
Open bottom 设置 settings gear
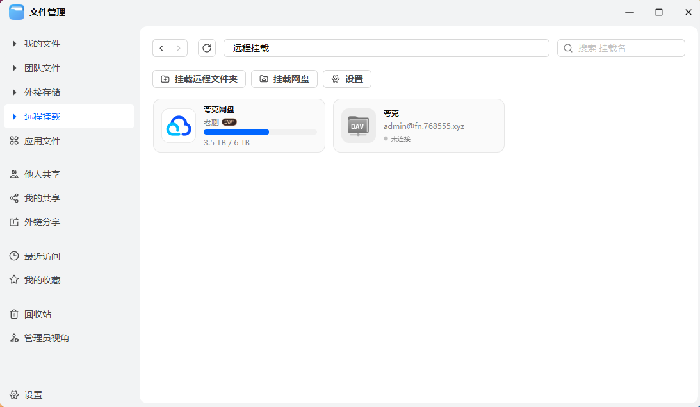pyautogui.click(x=29, y=395)
